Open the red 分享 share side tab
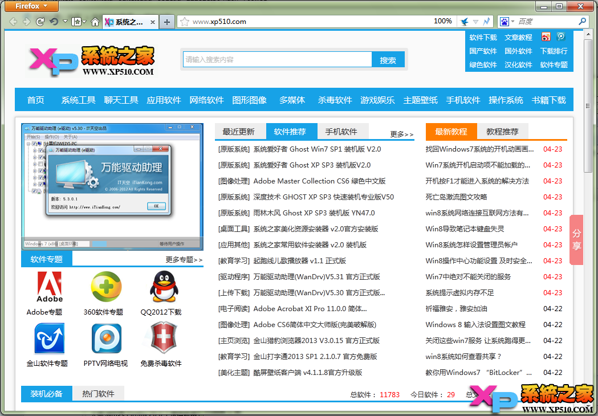 coord(576,239)
